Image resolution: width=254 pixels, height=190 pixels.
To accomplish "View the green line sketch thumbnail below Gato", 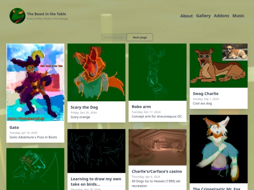I will coord(35,169).
